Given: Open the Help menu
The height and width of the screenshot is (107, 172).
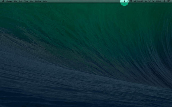Looking at the screenshot, I should coord(45,1).
